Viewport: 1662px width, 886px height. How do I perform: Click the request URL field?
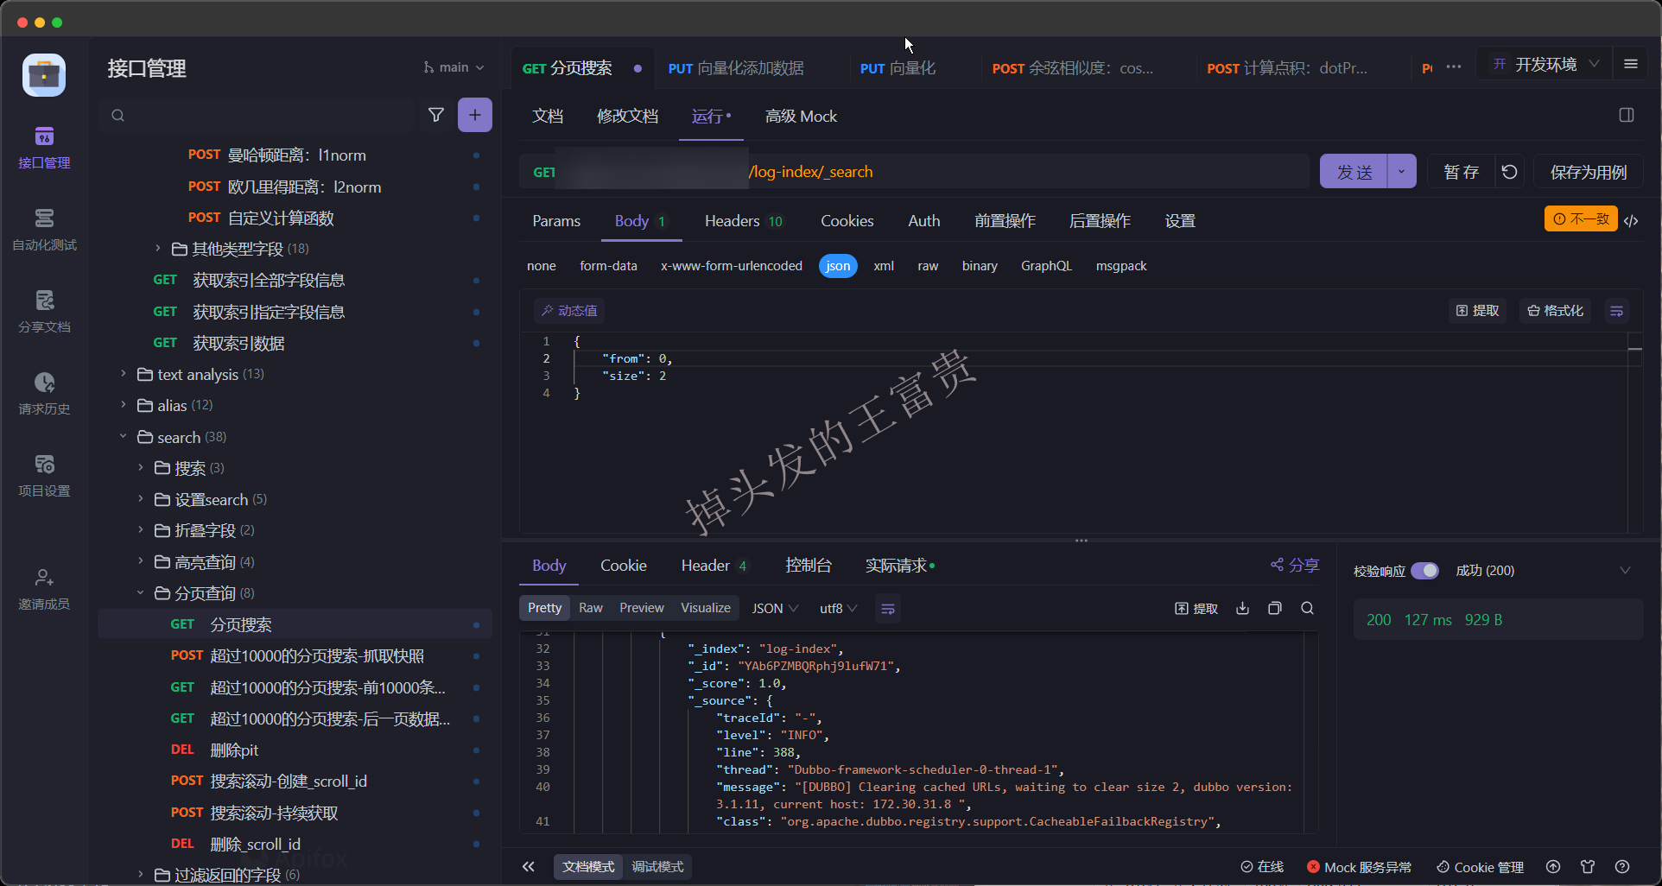pos(916,172)
